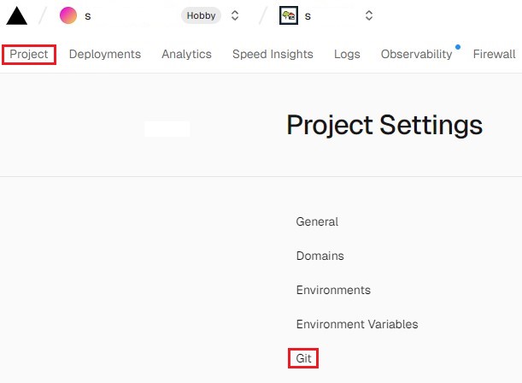
Task: Open the Speed Insights tab
Action: 273,54
